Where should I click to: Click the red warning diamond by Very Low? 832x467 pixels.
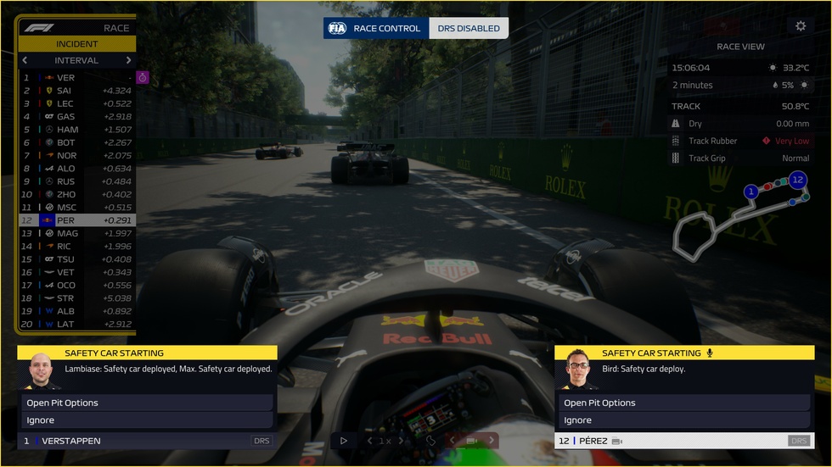[x=766, y=141]
